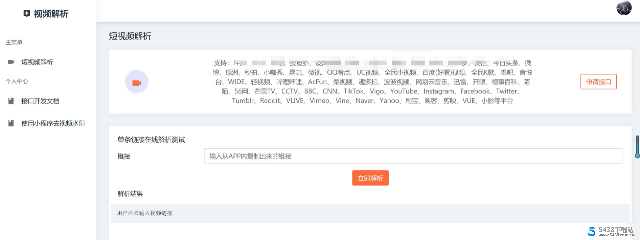Open 使用小程序去视频水印 menu item

tap(53, 123)
